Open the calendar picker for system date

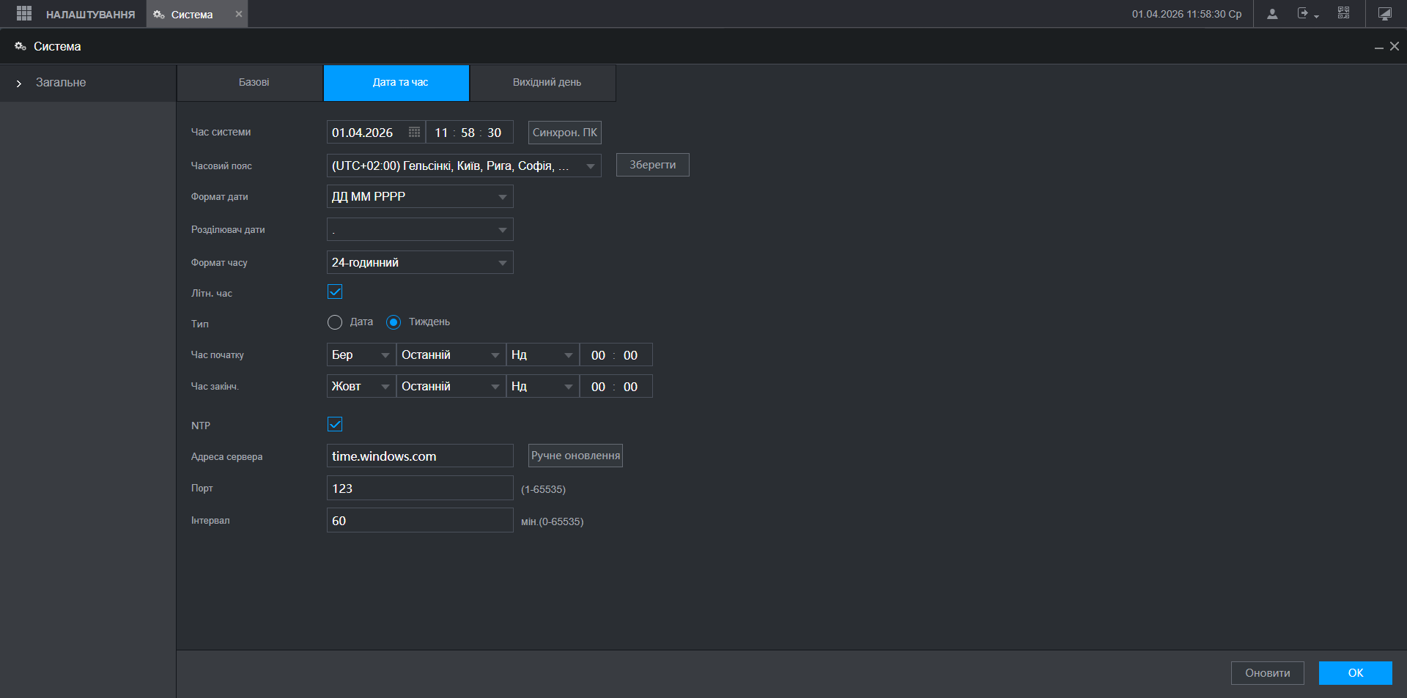tap(414, 133)
